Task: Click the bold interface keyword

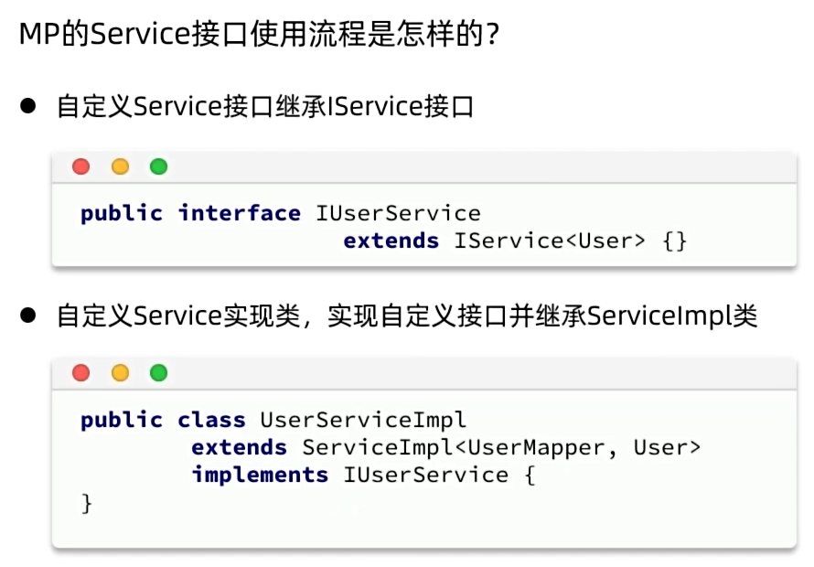Action: click(x=240, y=213)
